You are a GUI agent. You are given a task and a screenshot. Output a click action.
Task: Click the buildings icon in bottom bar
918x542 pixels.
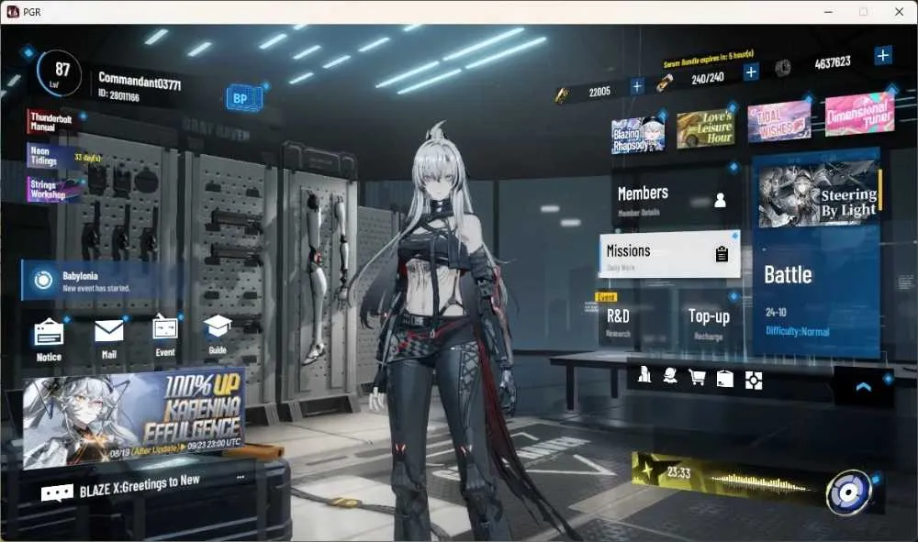(x=644, y=374)
